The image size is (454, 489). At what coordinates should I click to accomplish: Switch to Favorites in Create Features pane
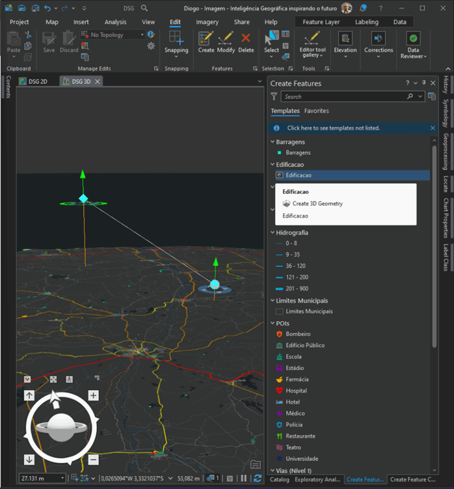316,111
